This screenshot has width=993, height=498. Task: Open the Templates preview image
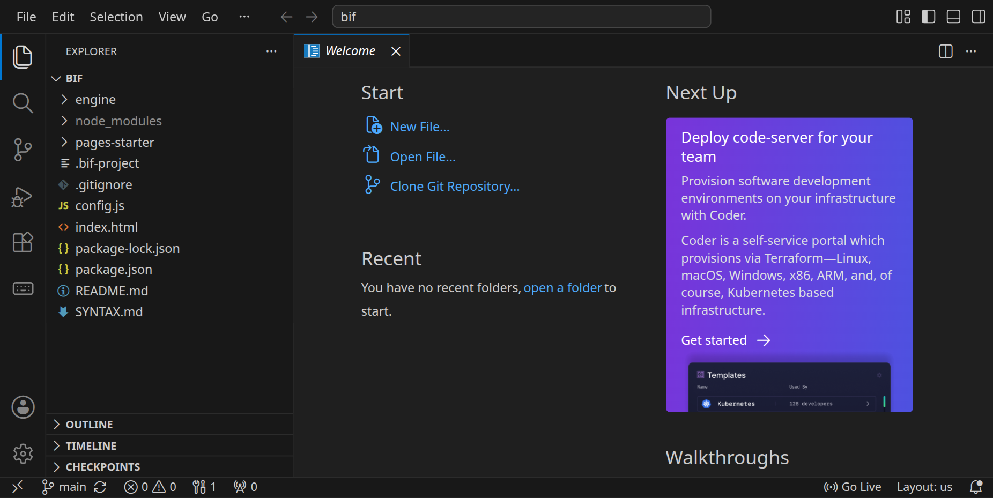point(789,386)
